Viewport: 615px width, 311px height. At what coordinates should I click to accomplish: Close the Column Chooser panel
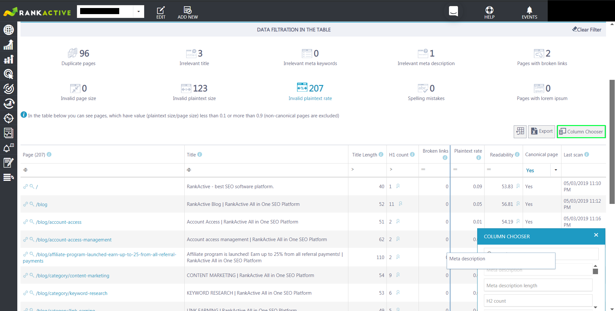(596, 235)
